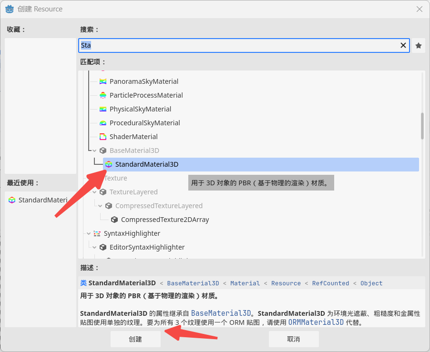This screenshot has width=430, height=352.
Task: Close the 创建 Resource dialog
Action: (420, 9)
